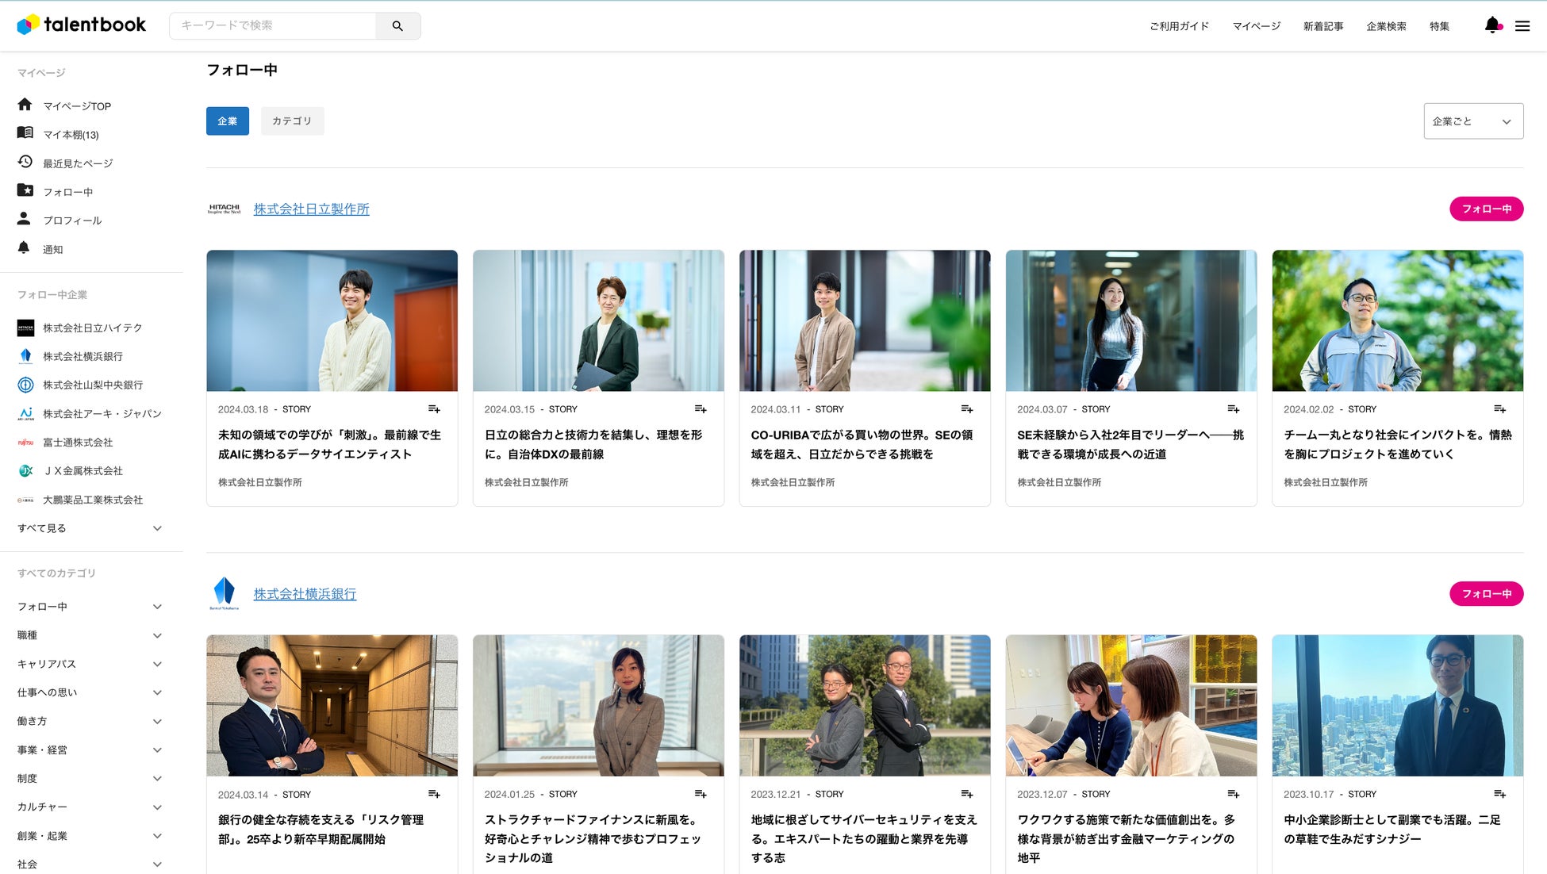The width and height of the screenshot is (1547, 874).
Task: Open ご利用ガイド in top navigation
Action: [x=1179, y=26]
